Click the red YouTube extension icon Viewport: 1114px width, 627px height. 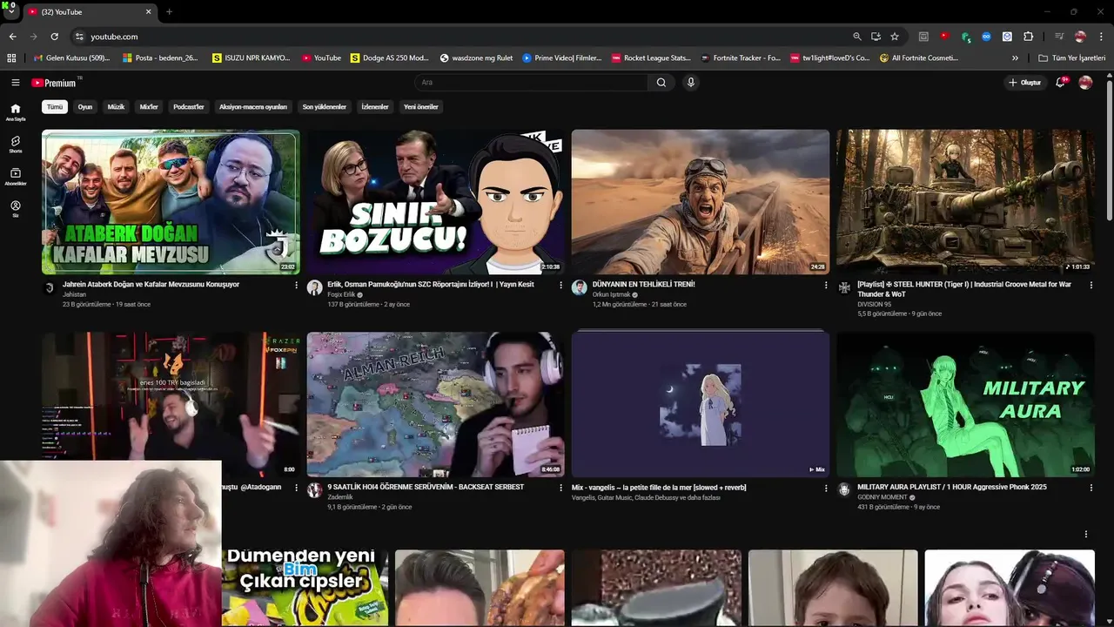click(944, 37)
